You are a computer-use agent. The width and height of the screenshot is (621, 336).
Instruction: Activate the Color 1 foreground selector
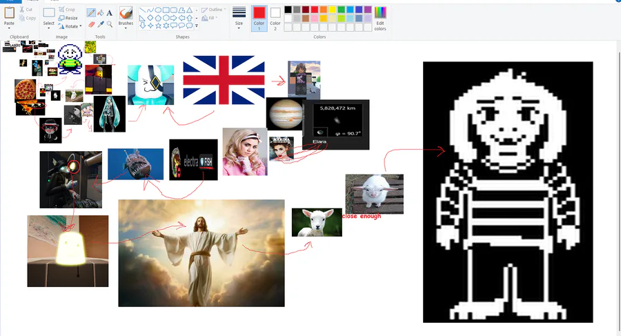click(259, 18)
